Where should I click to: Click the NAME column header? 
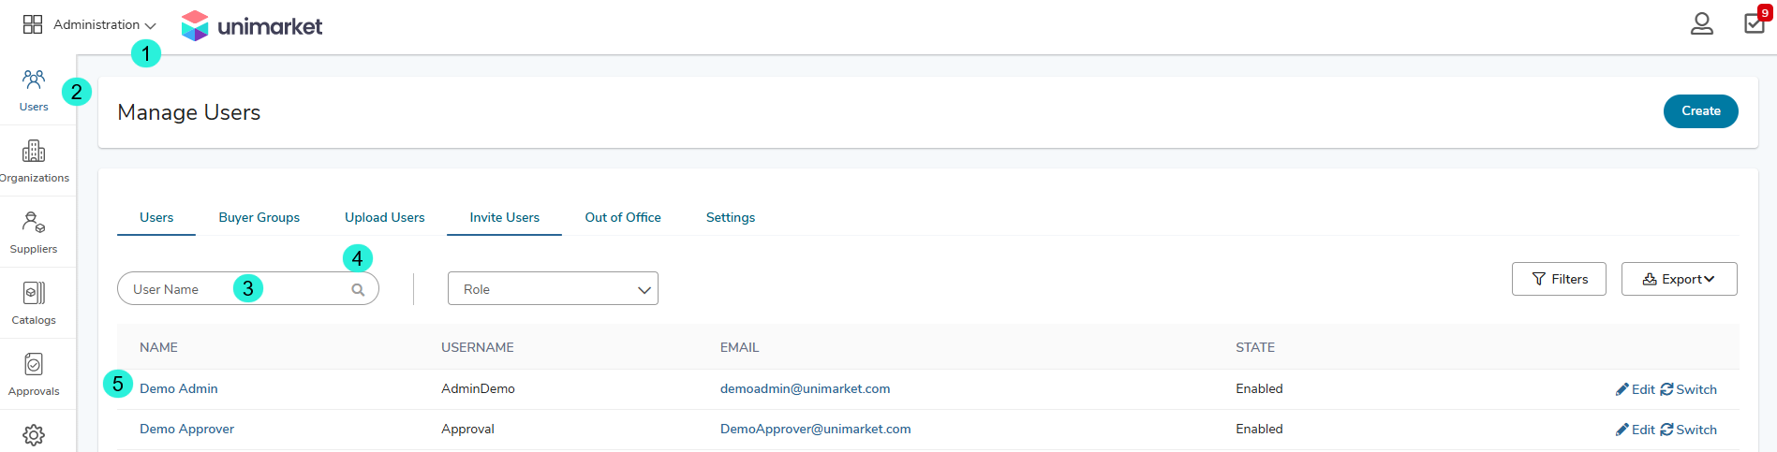158,347
